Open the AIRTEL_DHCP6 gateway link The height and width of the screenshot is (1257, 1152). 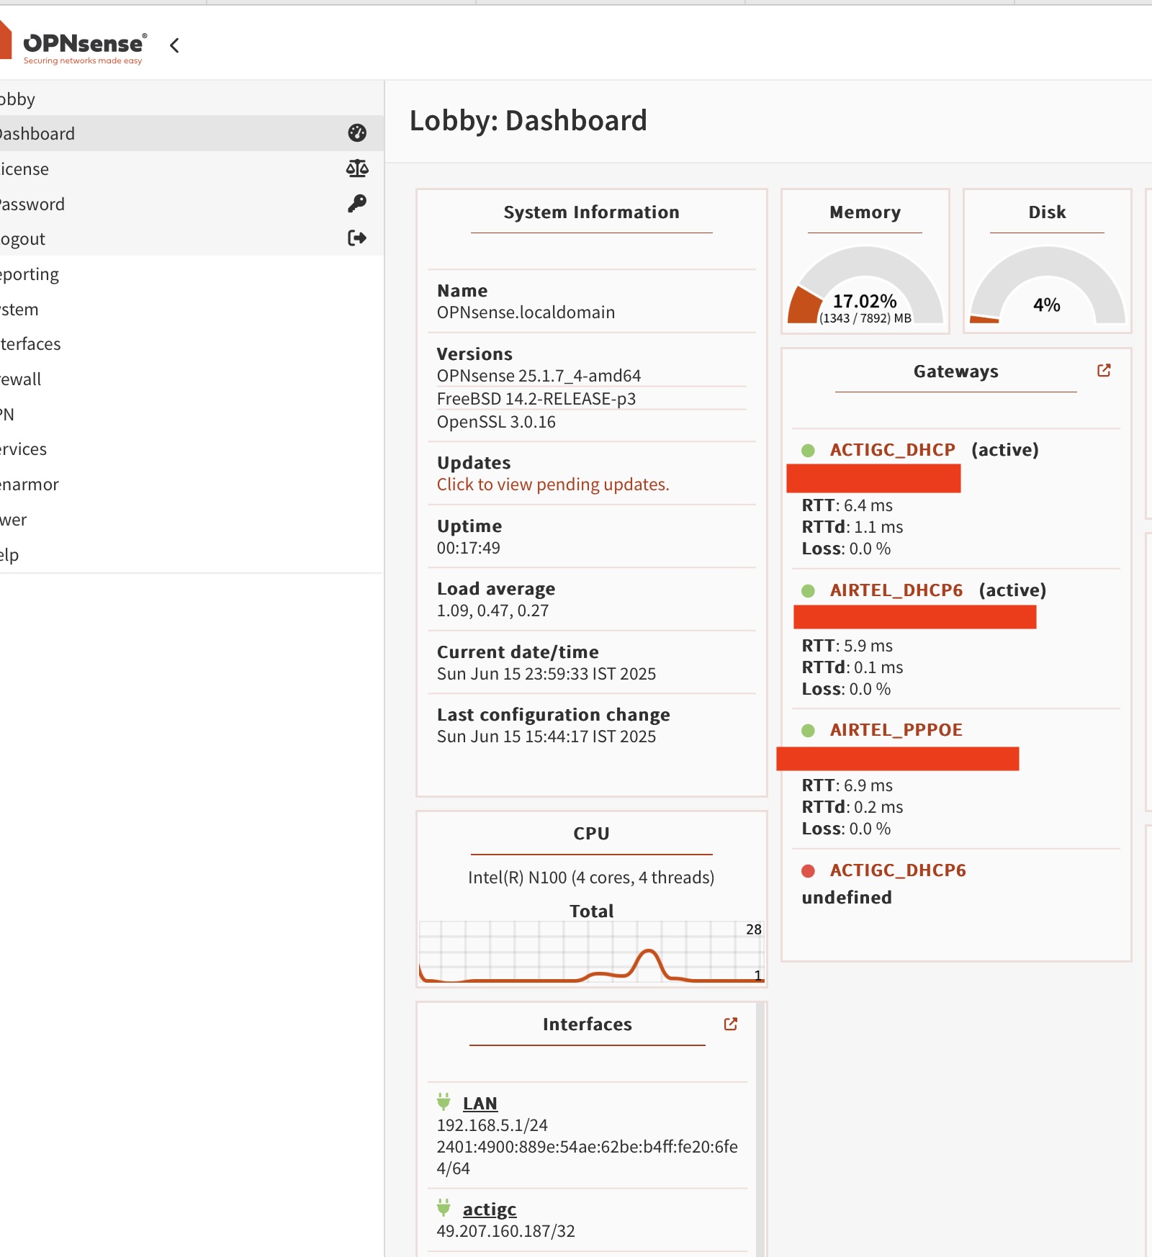tap(896, 590)
